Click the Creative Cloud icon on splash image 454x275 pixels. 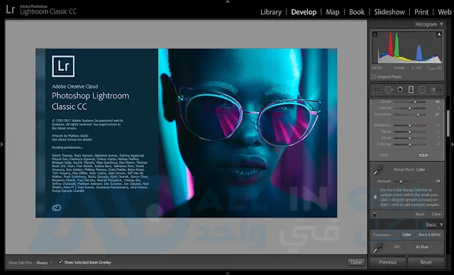click(57, 208)
